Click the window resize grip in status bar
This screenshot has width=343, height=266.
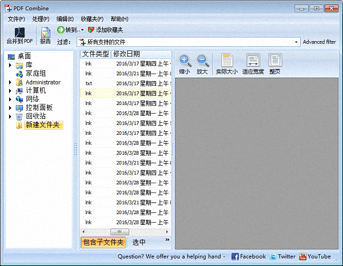point(337,259)
